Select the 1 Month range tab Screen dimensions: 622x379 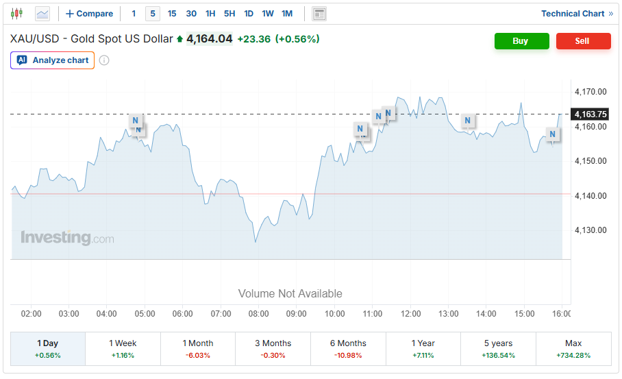198,349
